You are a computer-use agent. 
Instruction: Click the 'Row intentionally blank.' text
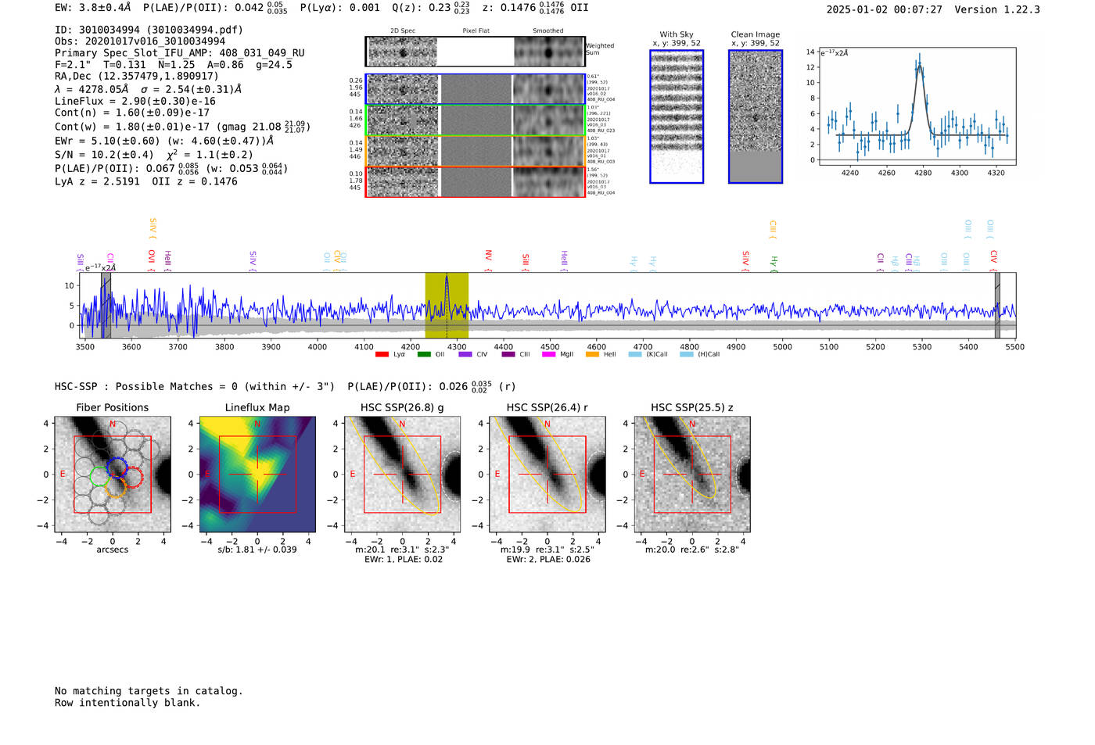coord(127,703)
